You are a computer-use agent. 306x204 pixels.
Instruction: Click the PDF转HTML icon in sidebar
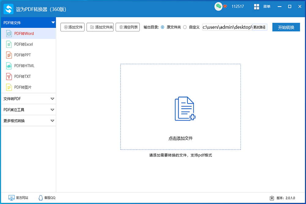click(x=9, y=66)
